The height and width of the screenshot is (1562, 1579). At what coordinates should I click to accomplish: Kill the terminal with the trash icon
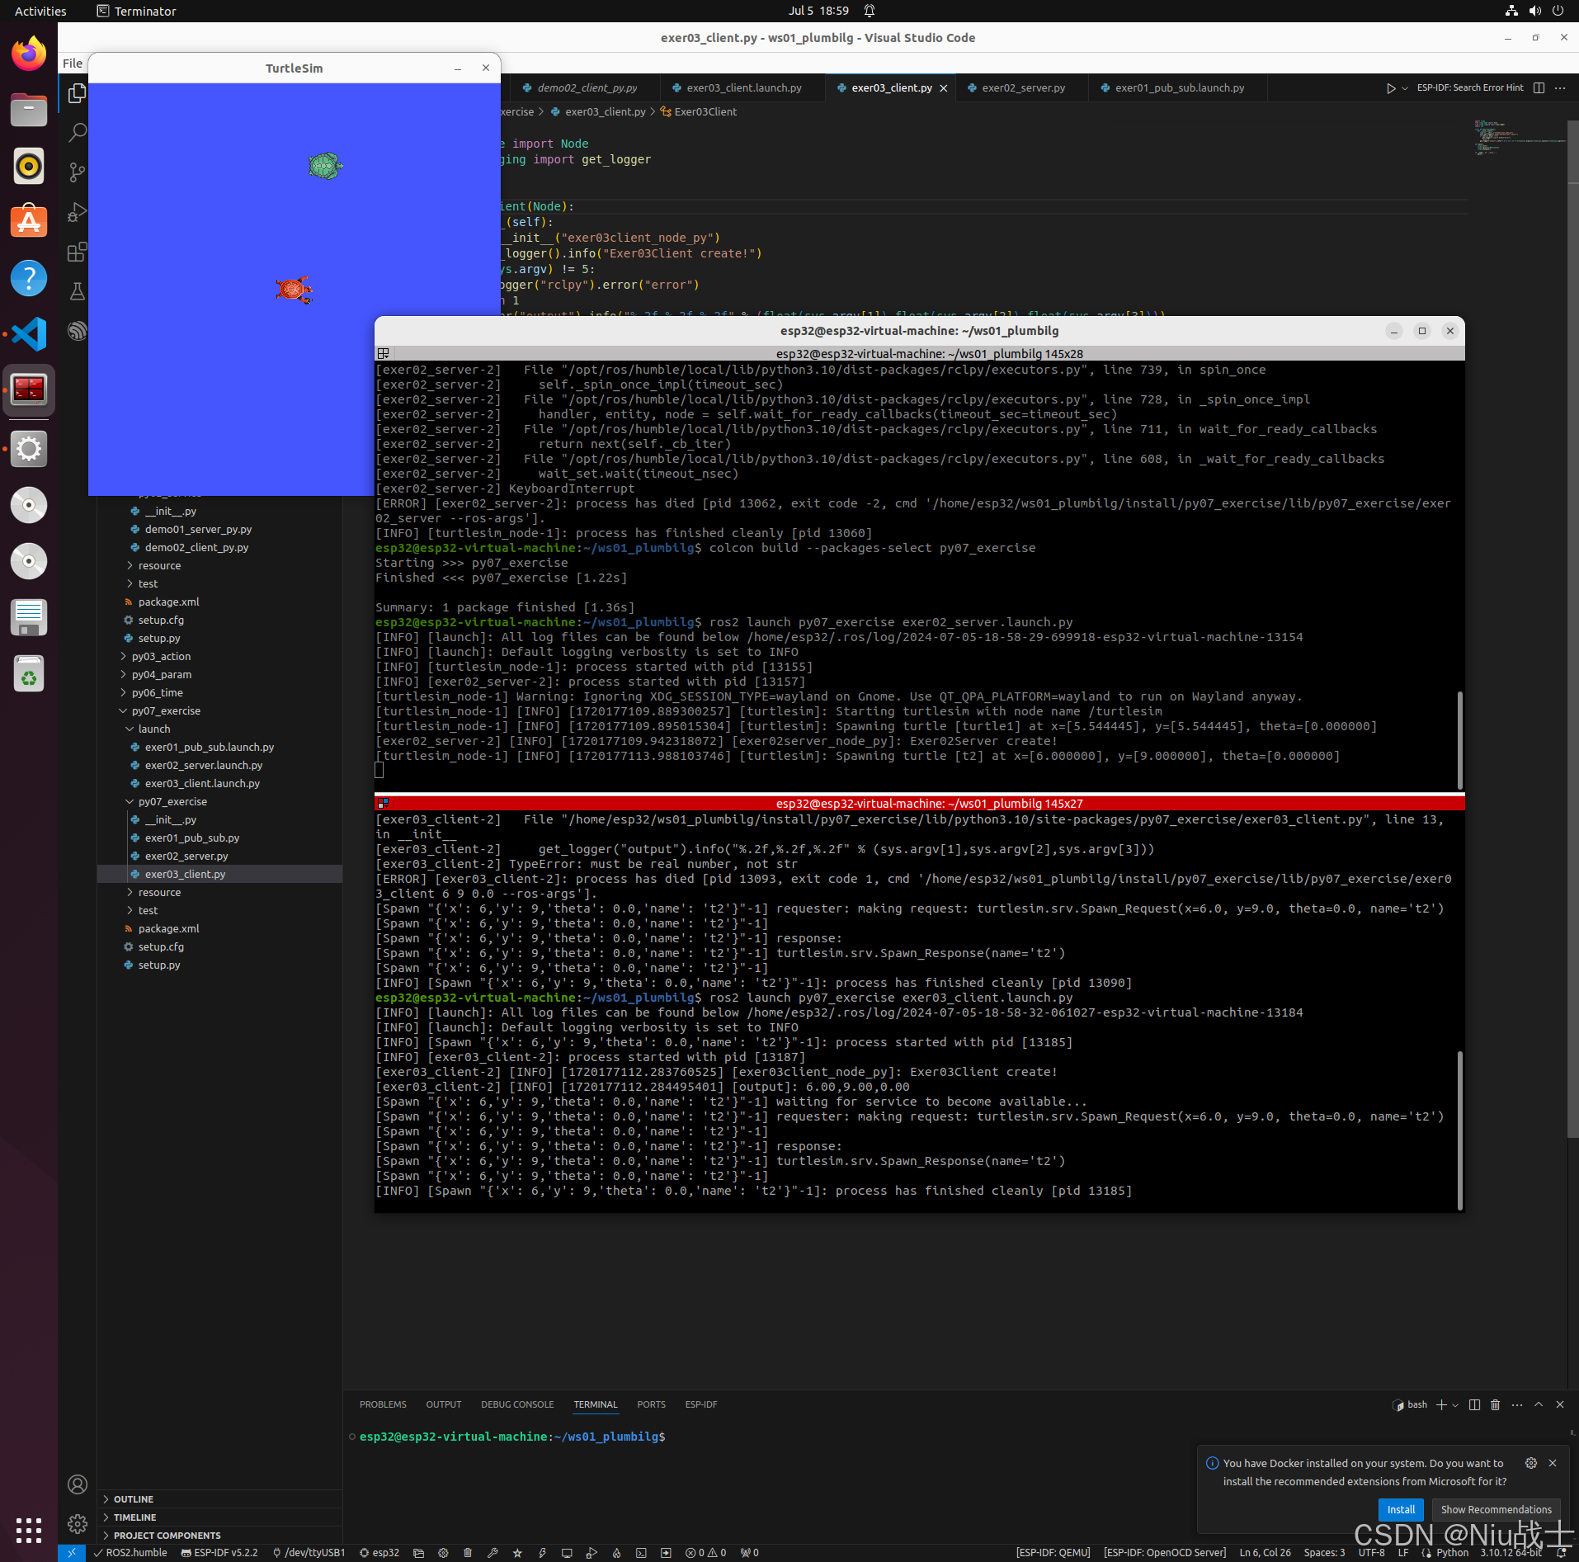[x=1495, y=1404]
